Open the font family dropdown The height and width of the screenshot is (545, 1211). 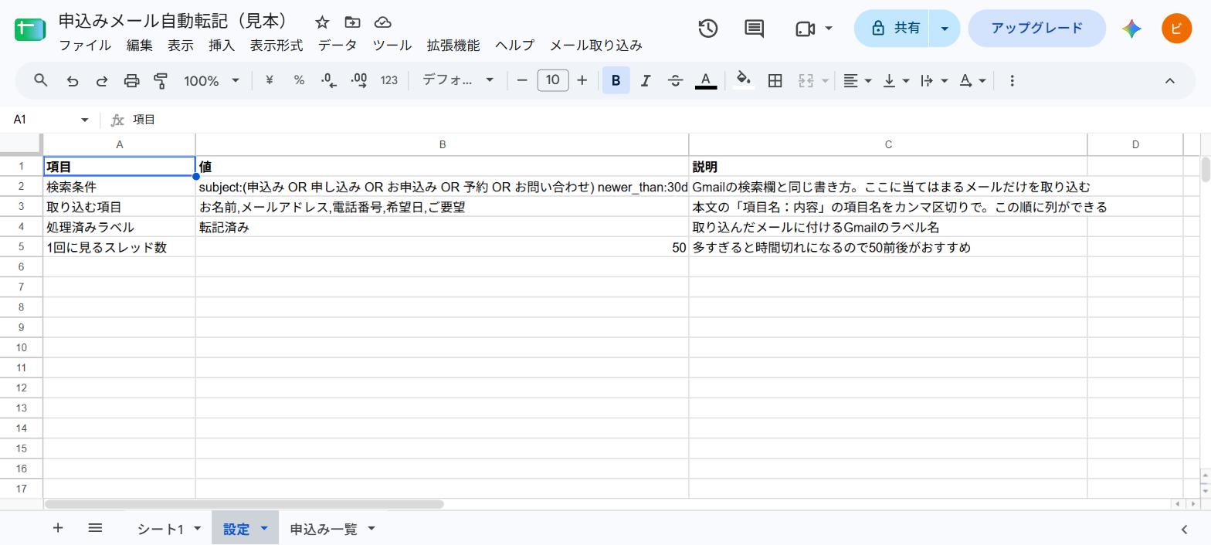(457, 80)
